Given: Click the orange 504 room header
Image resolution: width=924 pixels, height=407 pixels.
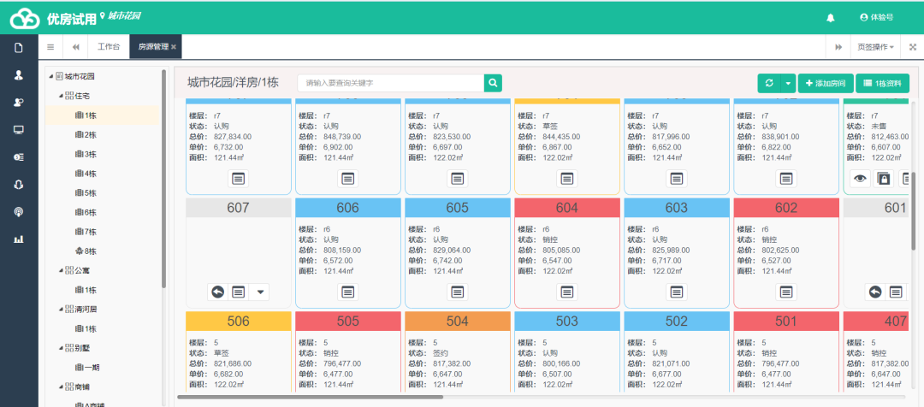Looking at the screenshot, I should point(457,321).
